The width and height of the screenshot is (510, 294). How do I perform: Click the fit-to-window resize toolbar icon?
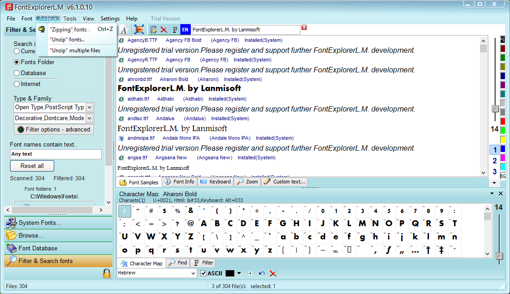tap(139, 30)
